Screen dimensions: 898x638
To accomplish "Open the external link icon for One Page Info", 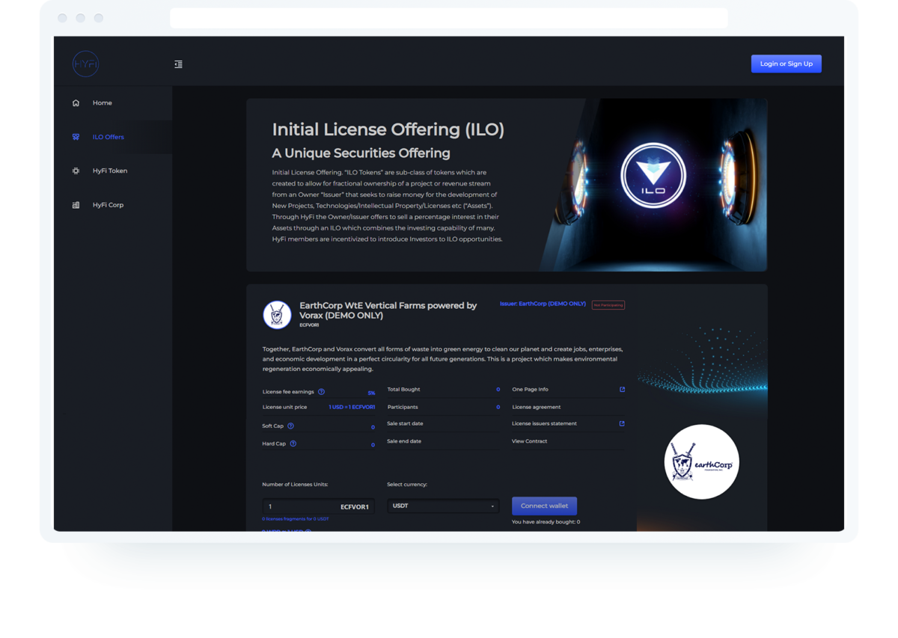I will (622, 390).
